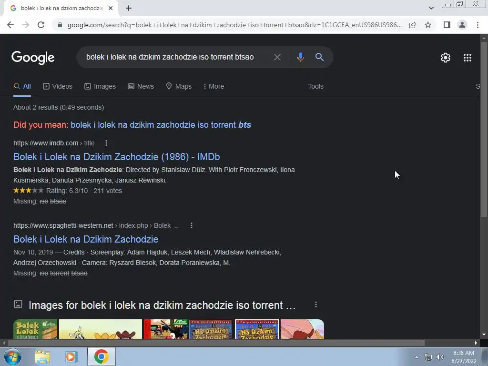Screen dimensions: 488x366
Task: Open Windows Start menu
Action: tap(12, 356)
